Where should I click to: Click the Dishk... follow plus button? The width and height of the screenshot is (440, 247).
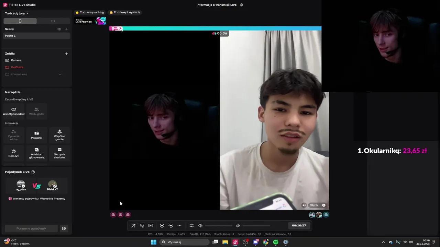(x=324, y=205)
